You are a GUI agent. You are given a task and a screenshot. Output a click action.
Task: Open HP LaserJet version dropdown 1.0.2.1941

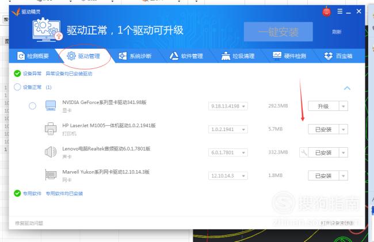click(x=228, y=129)
